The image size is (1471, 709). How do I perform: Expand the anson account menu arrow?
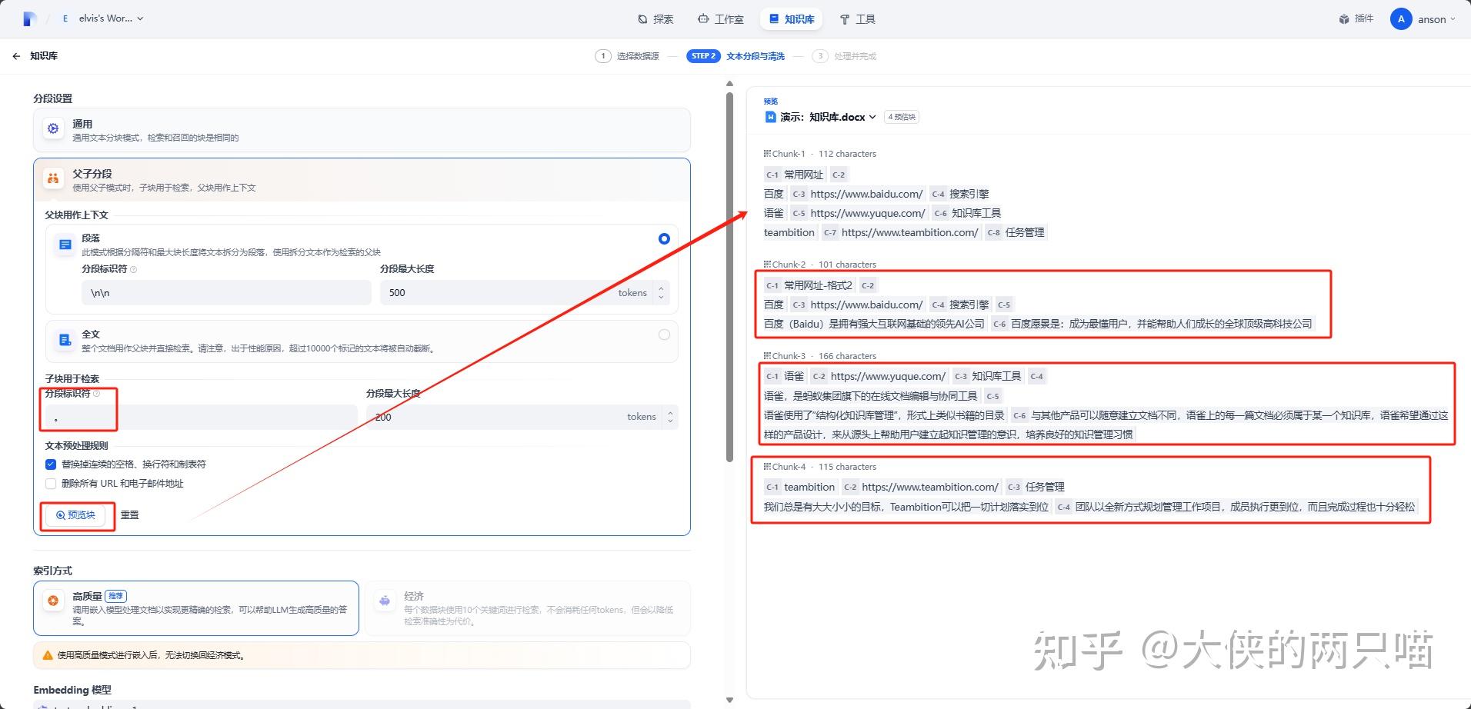(1453, 19)
